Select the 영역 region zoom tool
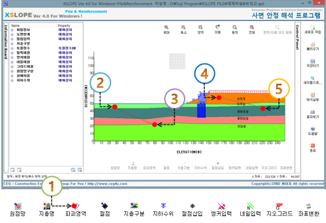 (200, 27)
